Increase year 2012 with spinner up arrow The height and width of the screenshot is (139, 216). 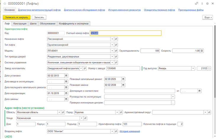pos(209,68)
